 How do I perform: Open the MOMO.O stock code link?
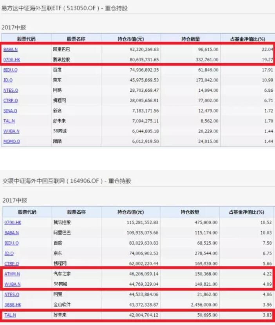(x=11, y=142)
